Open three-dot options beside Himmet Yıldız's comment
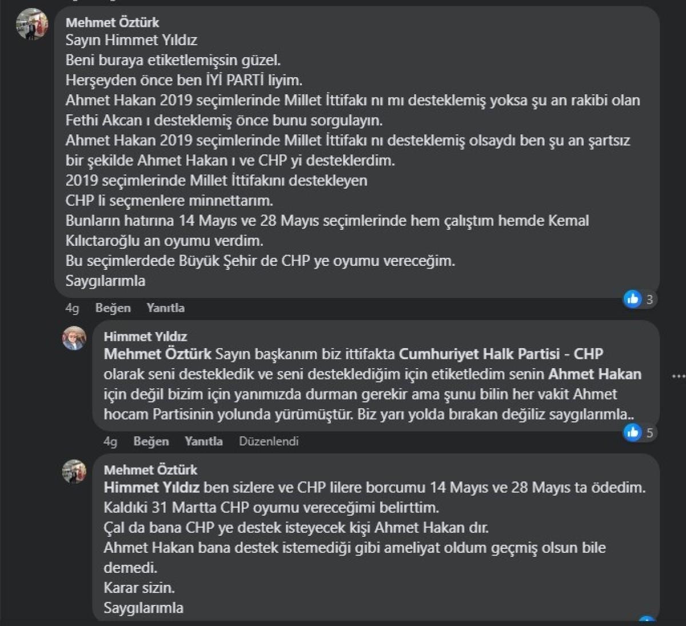This screenshot has height=626, width=686. 678,377
